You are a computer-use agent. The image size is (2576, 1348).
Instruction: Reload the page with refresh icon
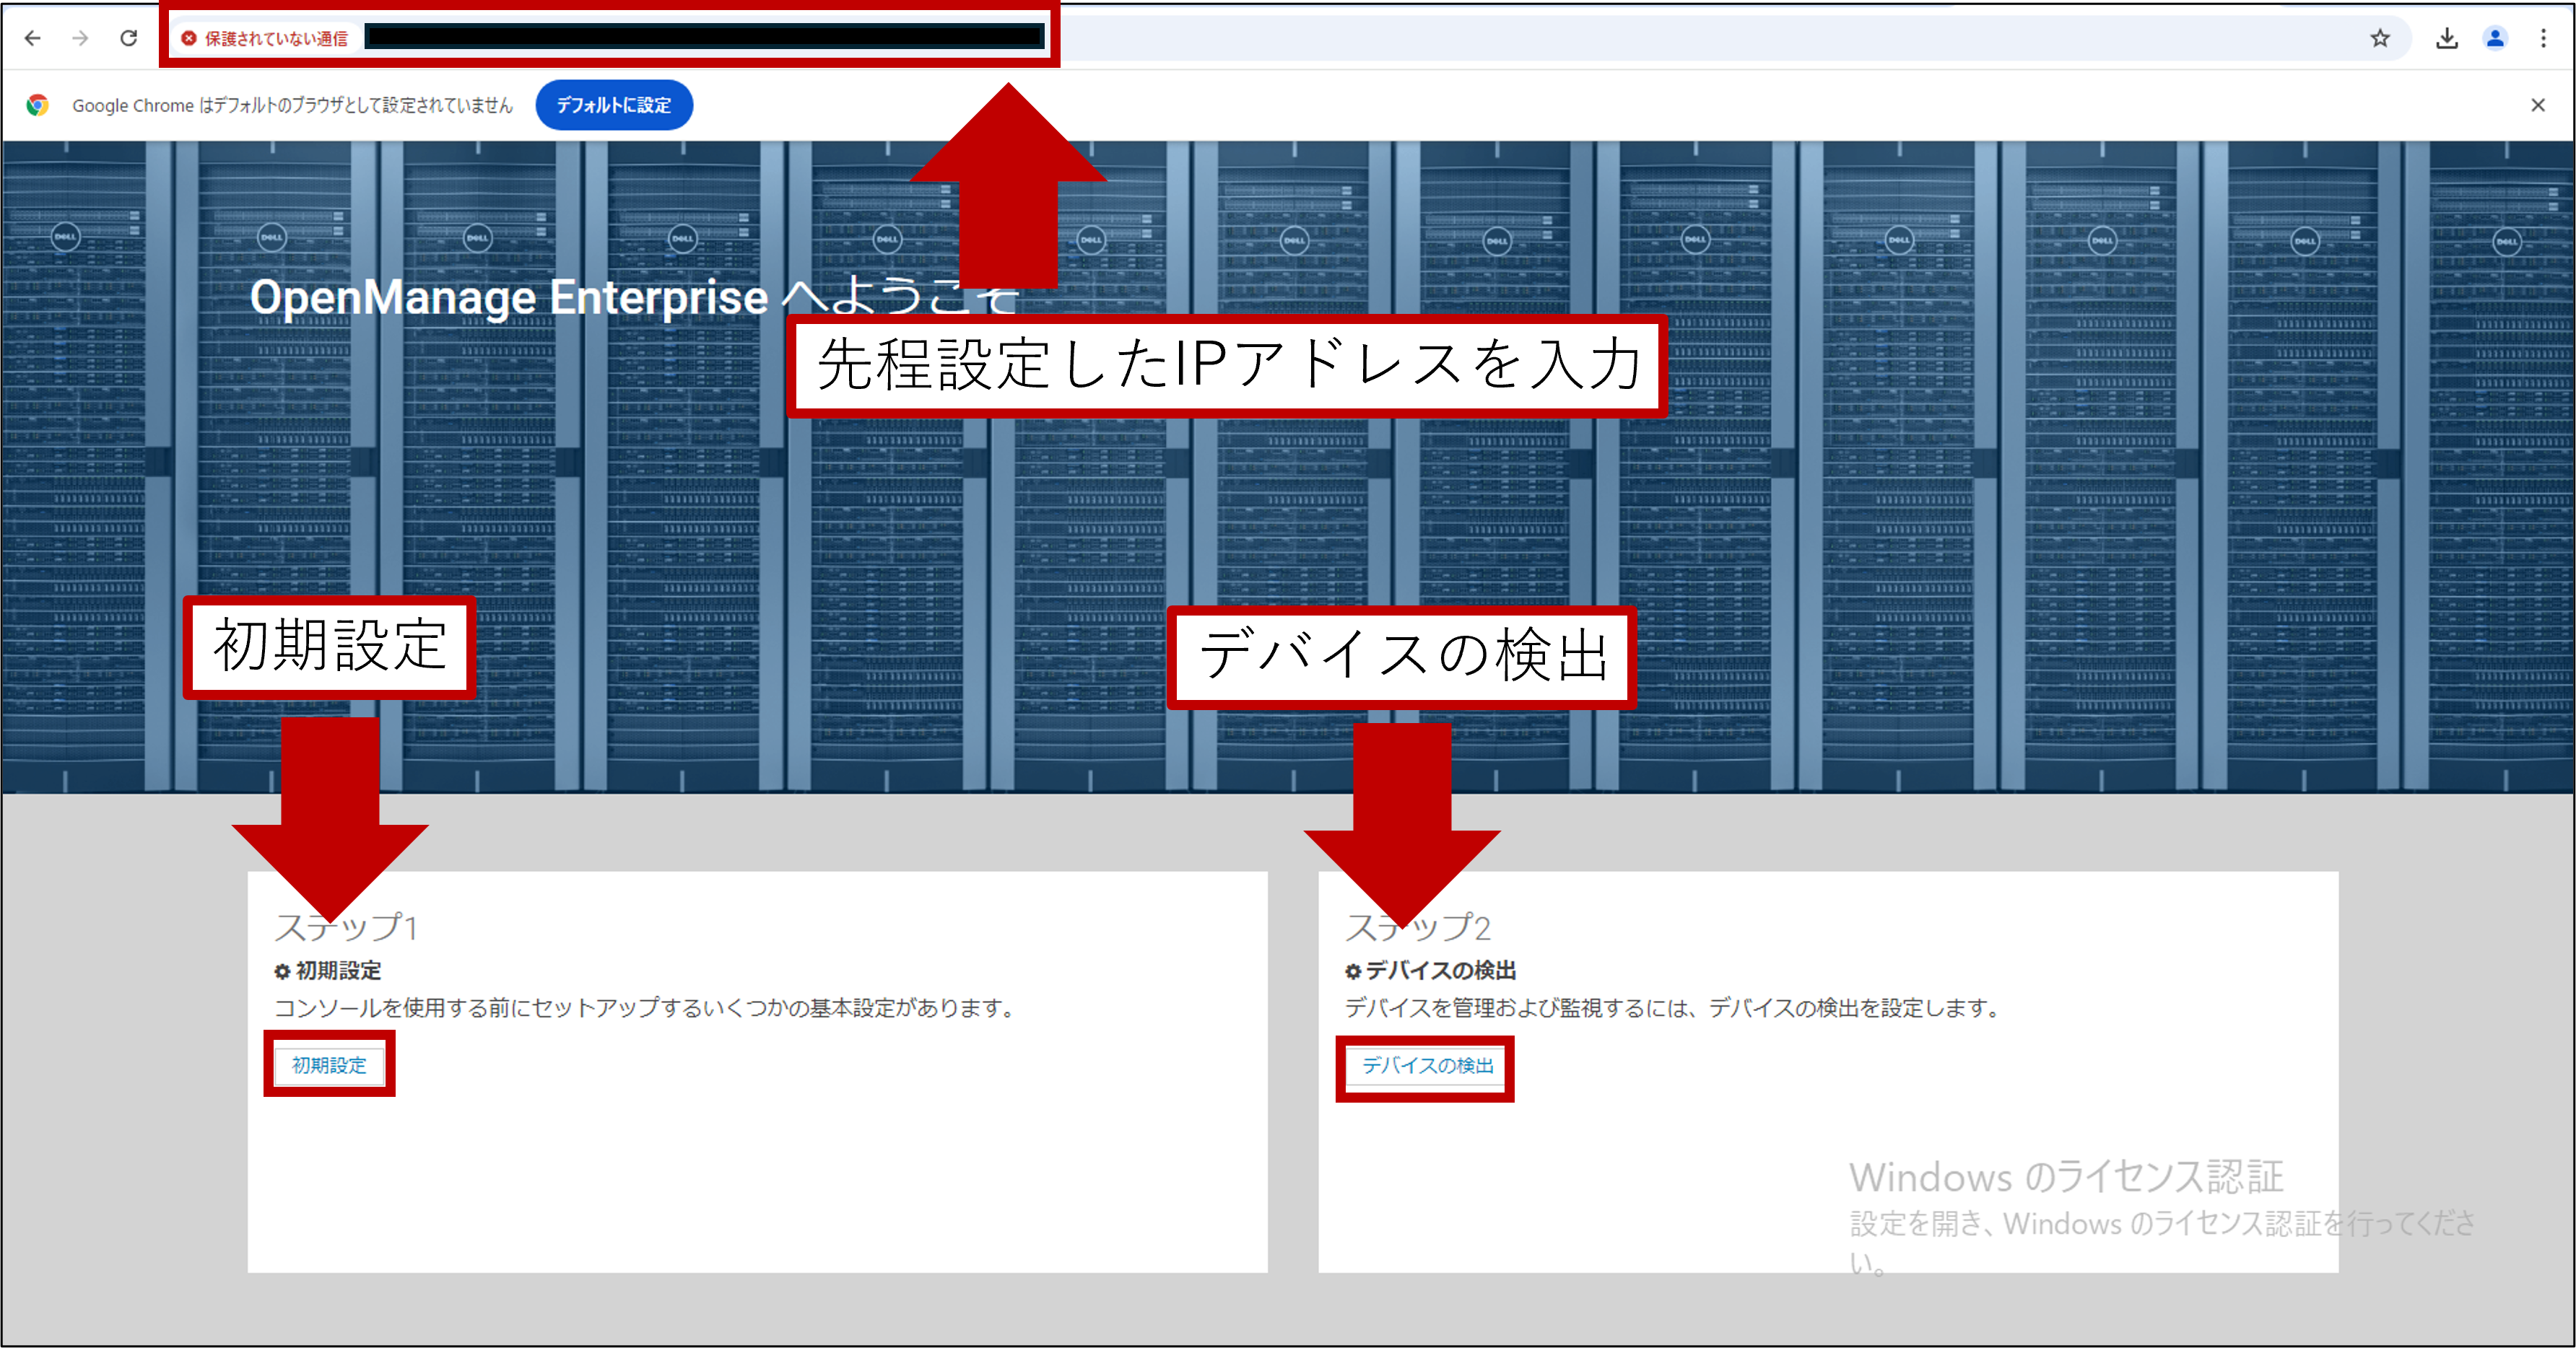pyautogui.click(x=129, y=38)
